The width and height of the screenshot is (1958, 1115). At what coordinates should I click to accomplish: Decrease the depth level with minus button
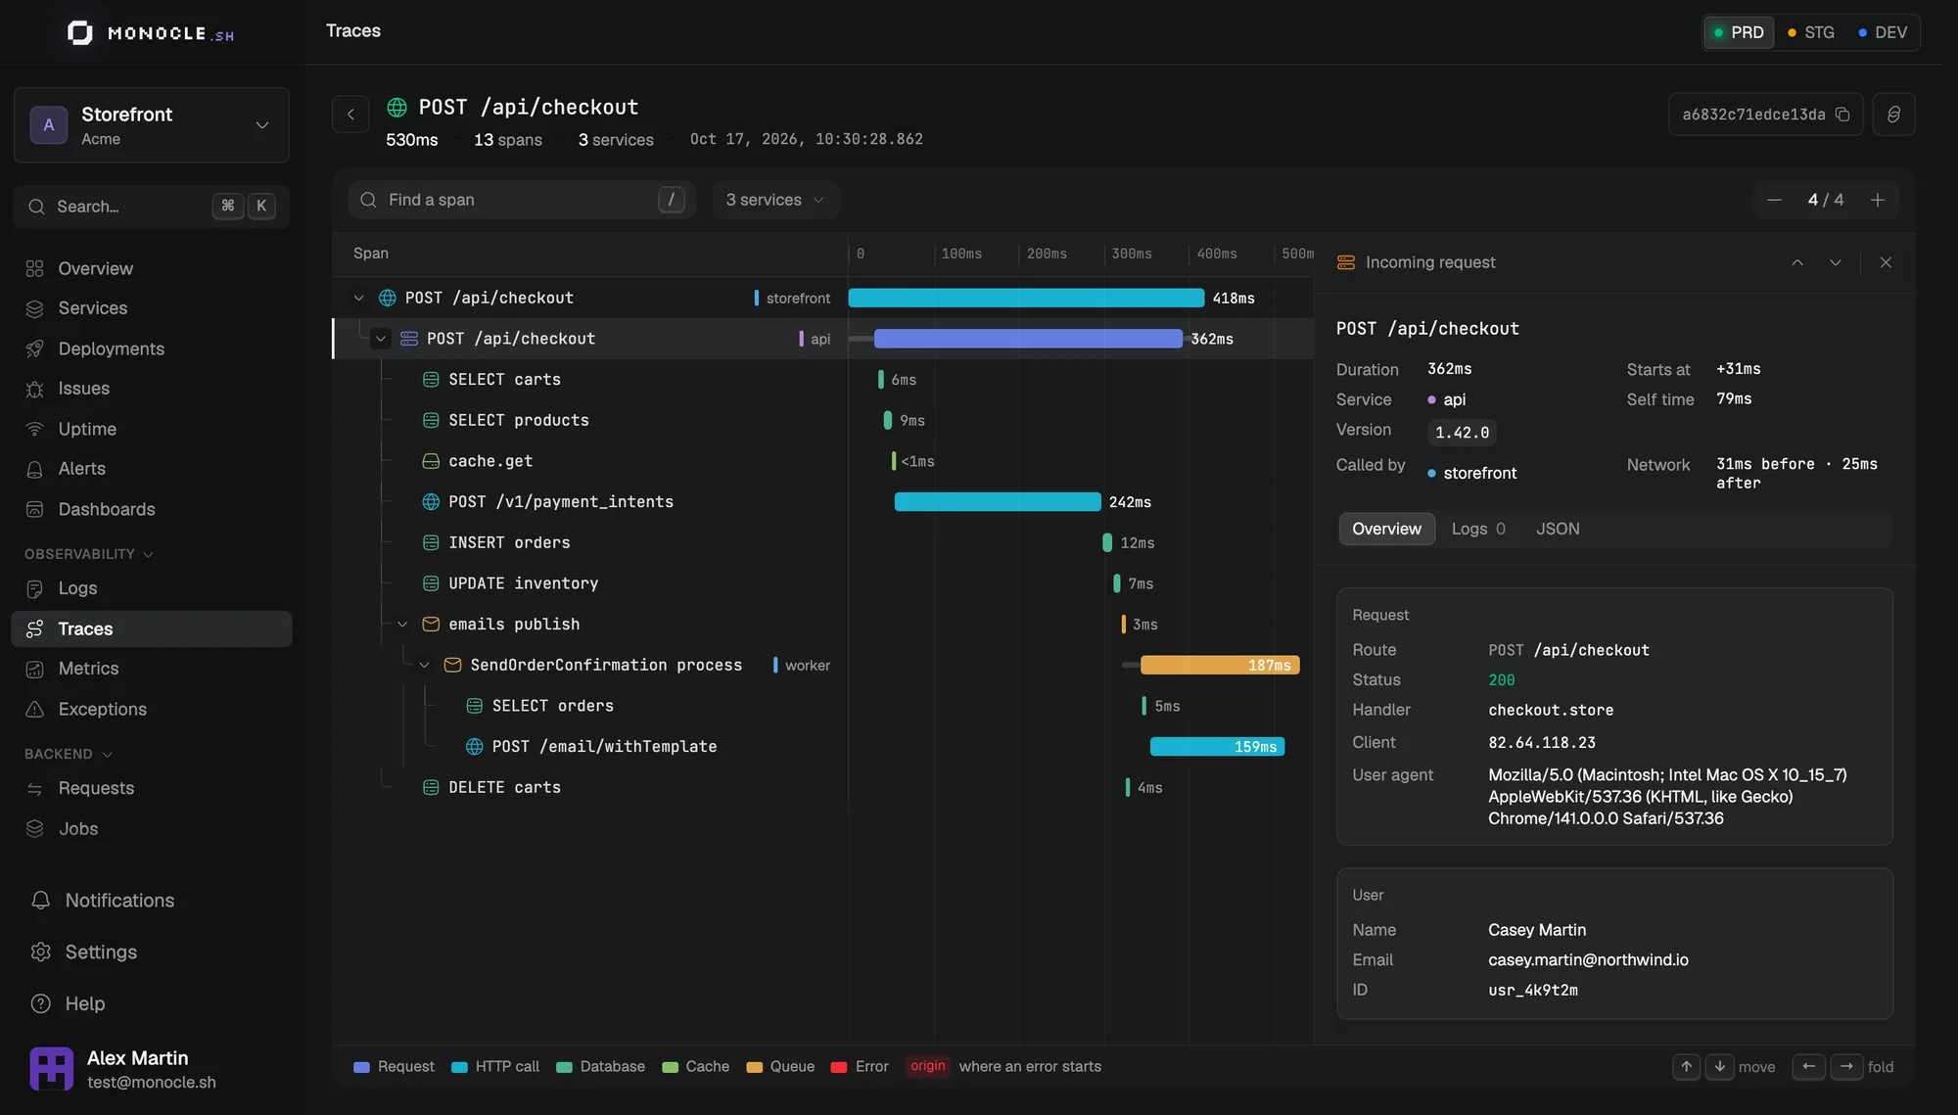point(1774,200)
